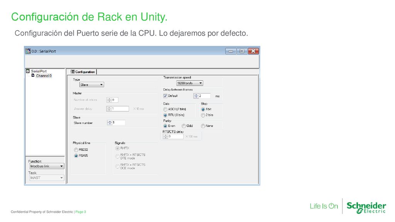Select Channel 0 in the tree

[x=44, y=76]
